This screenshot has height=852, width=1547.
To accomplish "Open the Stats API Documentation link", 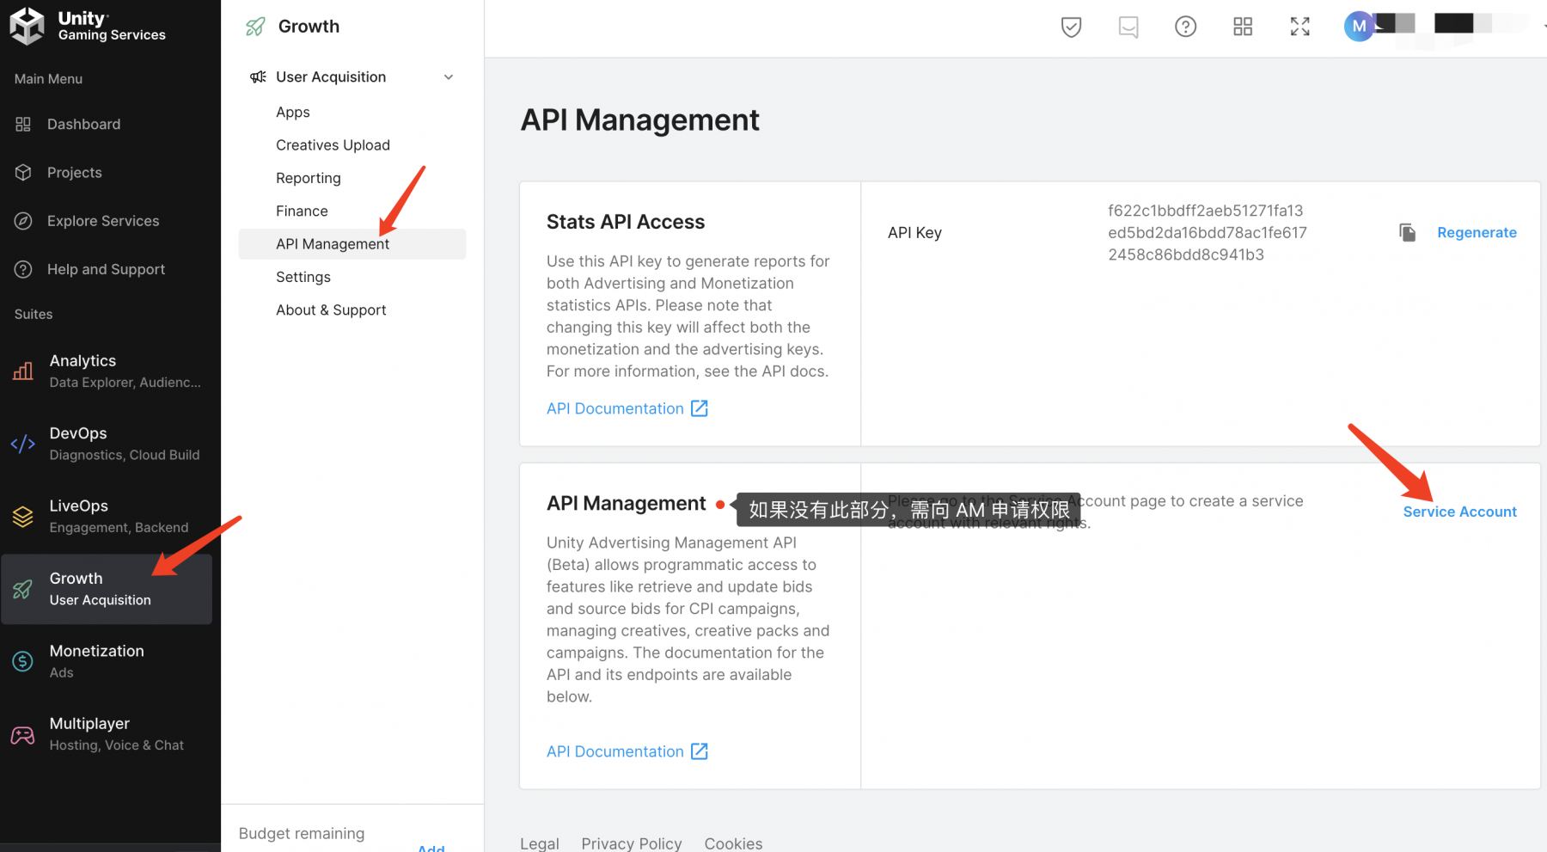I will tap(615, 408).
